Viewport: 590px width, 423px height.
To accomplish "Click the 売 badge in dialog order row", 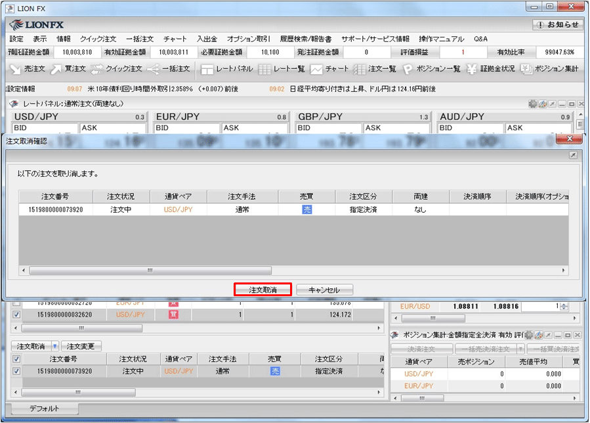I will pos(307,210).
